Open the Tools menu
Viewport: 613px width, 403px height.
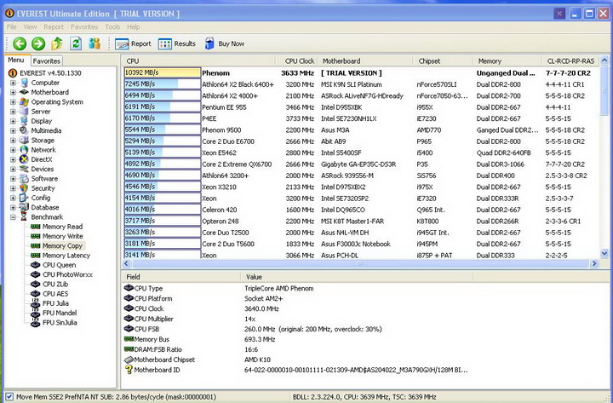tap(112, 27)
